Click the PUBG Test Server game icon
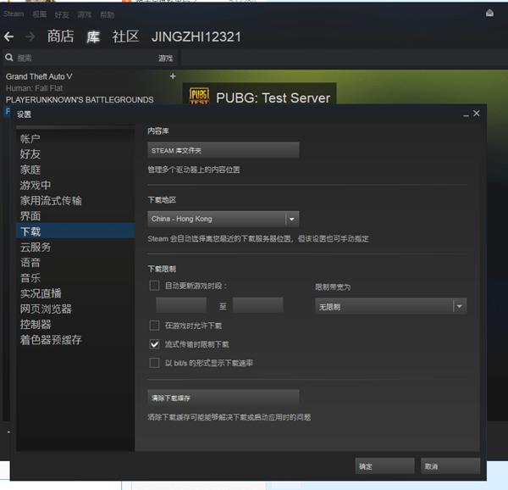The height and width of the screenshot is (490, 508). pyautogui.click(x=199, y=96)
